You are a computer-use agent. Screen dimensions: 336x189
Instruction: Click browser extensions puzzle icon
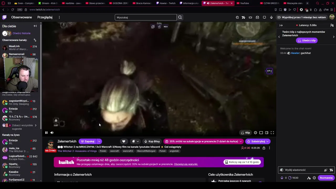316,10
